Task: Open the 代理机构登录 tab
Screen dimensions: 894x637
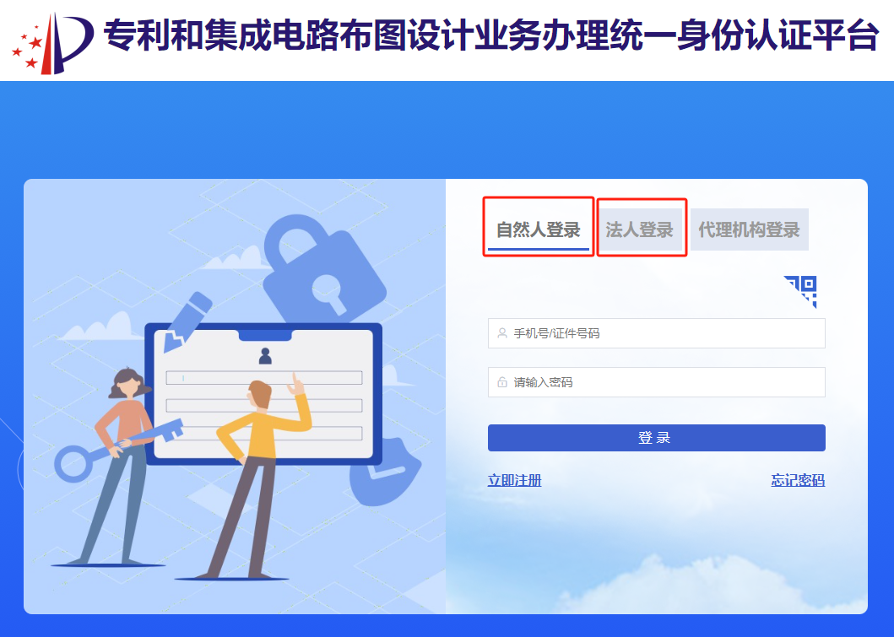Action: [749, 229]
